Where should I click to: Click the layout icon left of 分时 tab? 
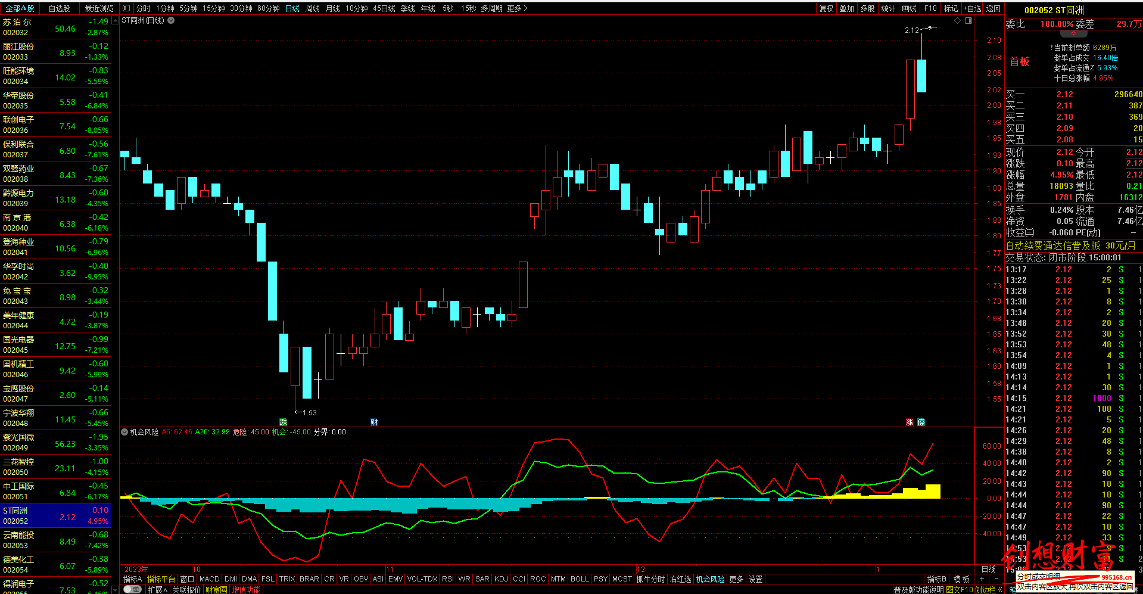(x=126, y=8)
